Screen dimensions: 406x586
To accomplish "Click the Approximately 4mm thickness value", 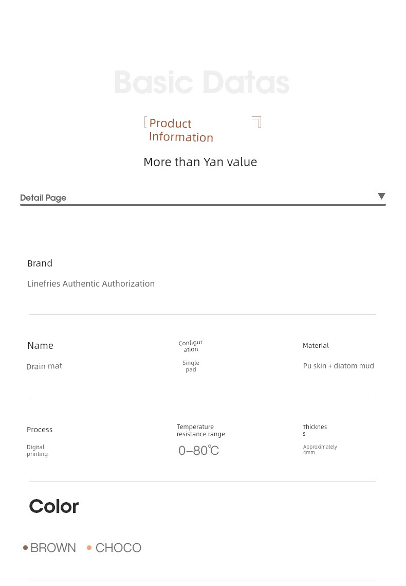I will 320,449.
